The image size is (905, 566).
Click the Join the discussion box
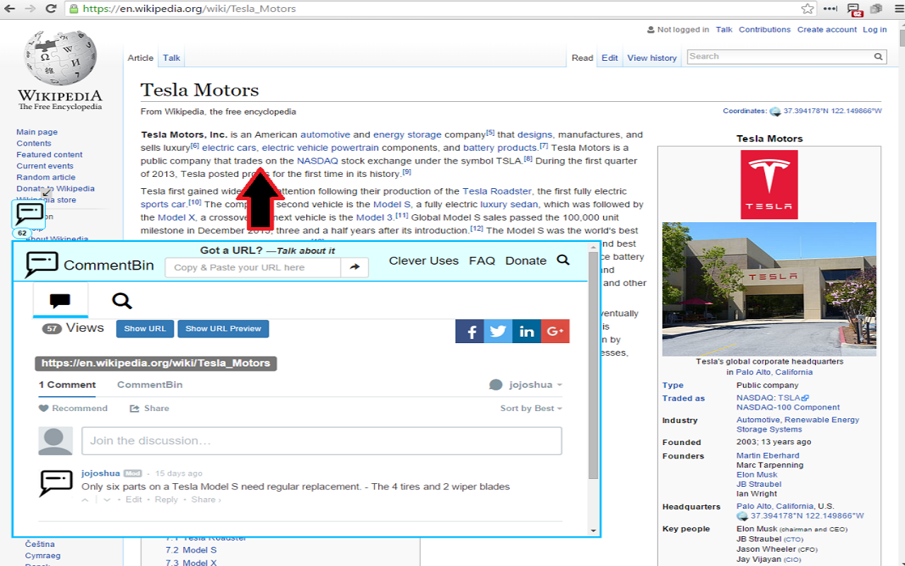coord(322,441)
